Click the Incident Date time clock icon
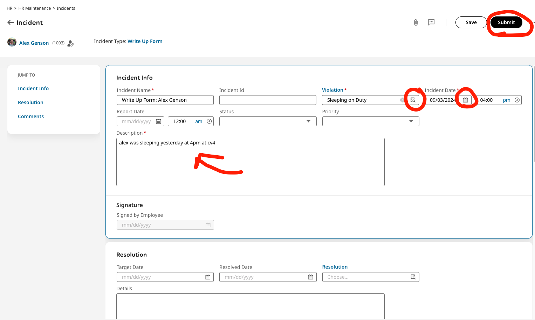The width and height of the screenshot is (535, 320). [x=517, y=100]
